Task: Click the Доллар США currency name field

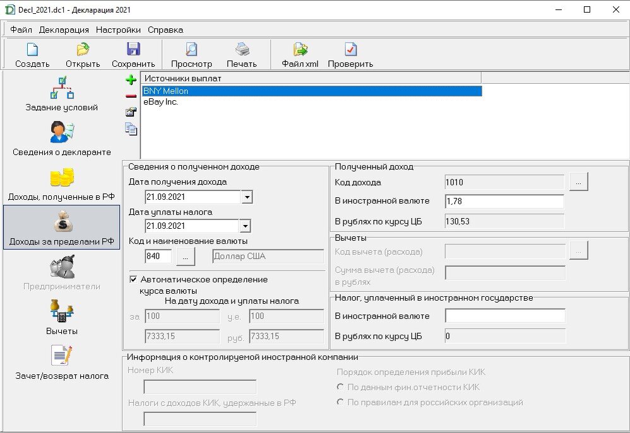Action: pos(268,256)
